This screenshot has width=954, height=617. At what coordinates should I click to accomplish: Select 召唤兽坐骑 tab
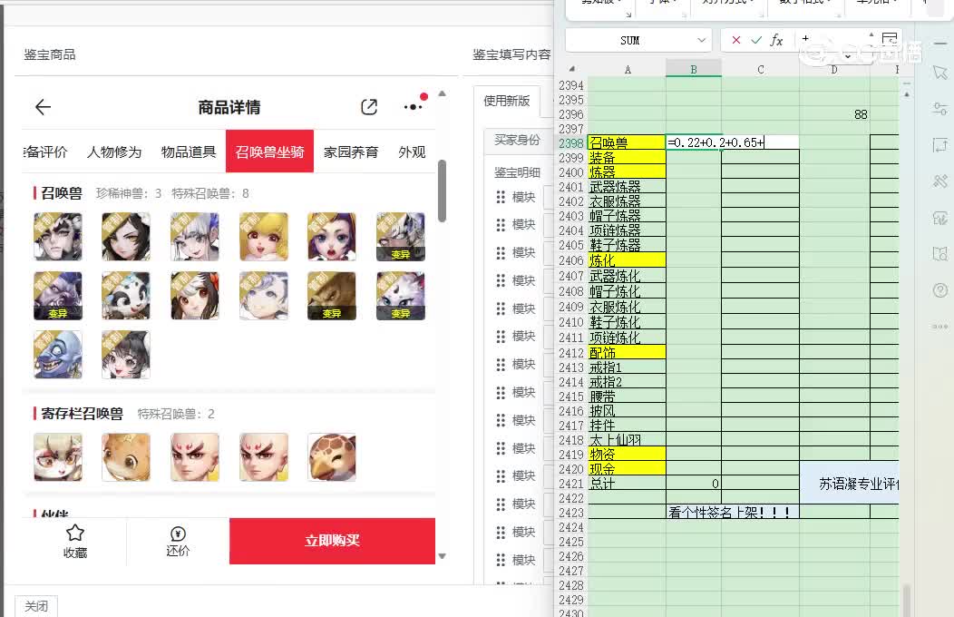pyautogui.click(x=269, y=151)
